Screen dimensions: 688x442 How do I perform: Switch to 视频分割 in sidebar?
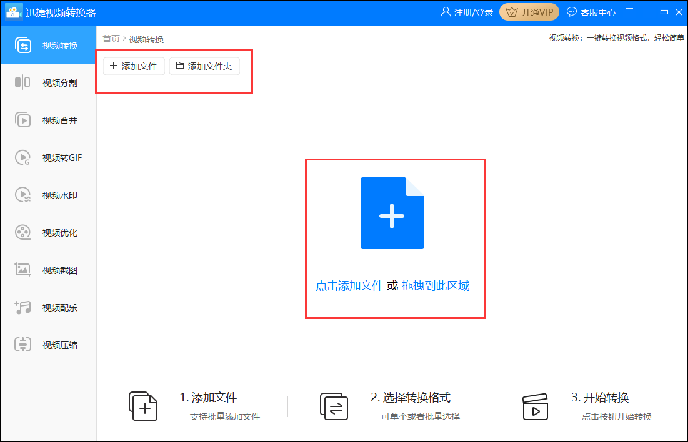pyautogui.click(x=48, y=82)
